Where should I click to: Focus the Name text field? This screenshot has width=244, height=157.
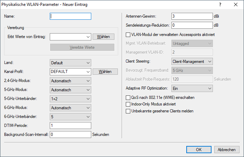(71, 16)
